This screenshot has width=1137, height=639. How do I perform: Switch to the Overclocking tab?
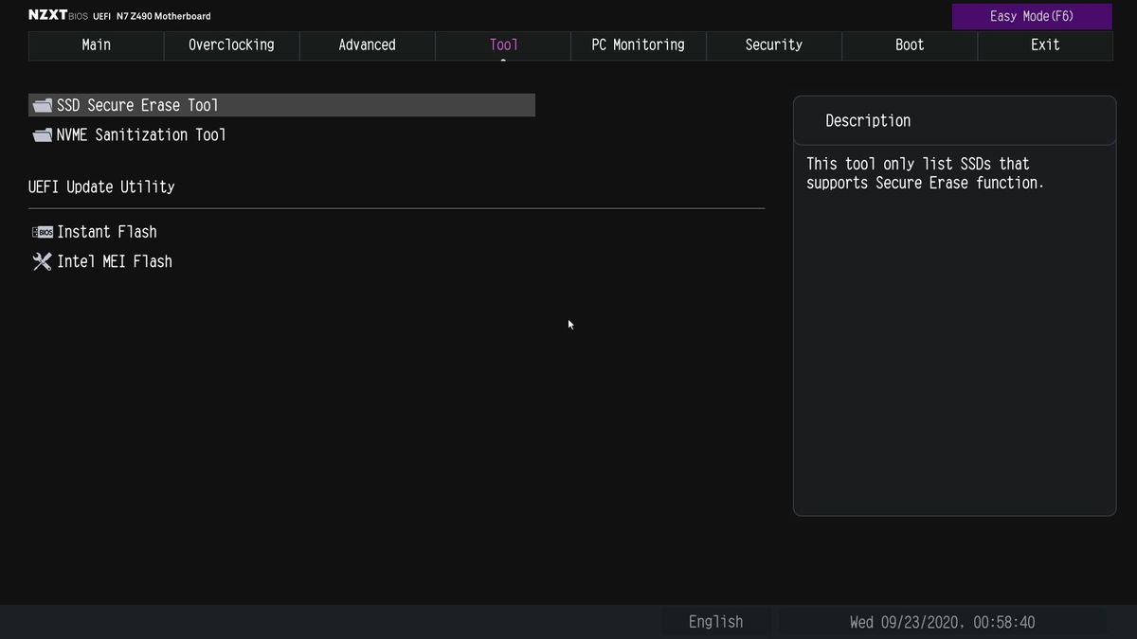pos(232,45)
